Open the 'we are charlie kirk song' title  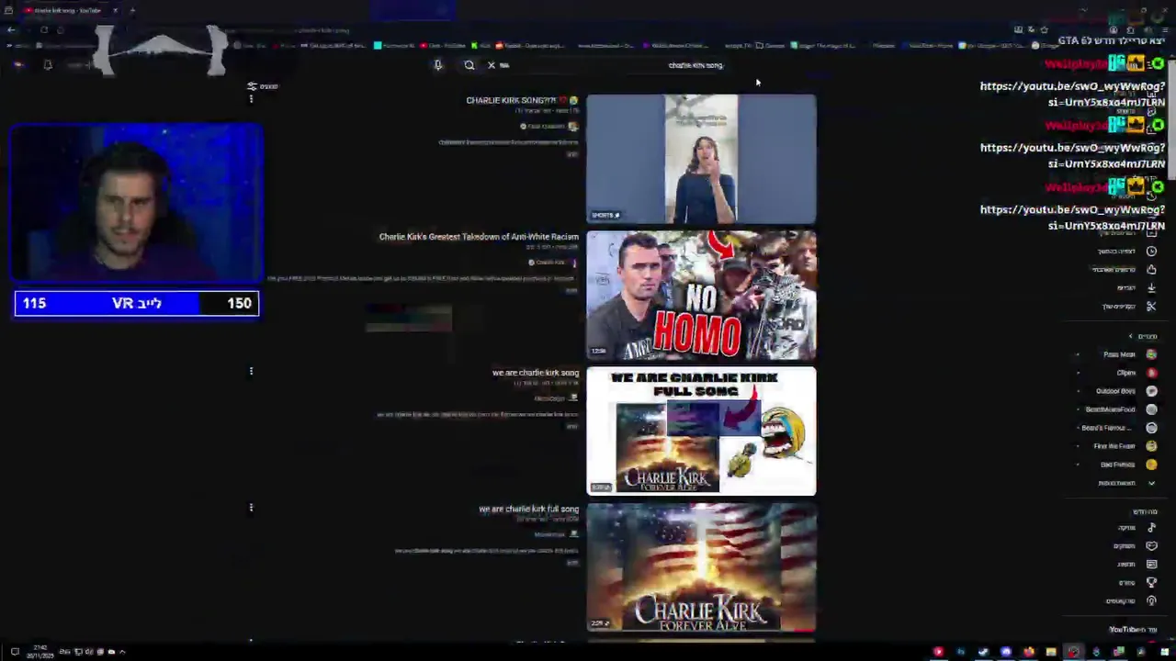pyautogui.click(x=536, y=373)
